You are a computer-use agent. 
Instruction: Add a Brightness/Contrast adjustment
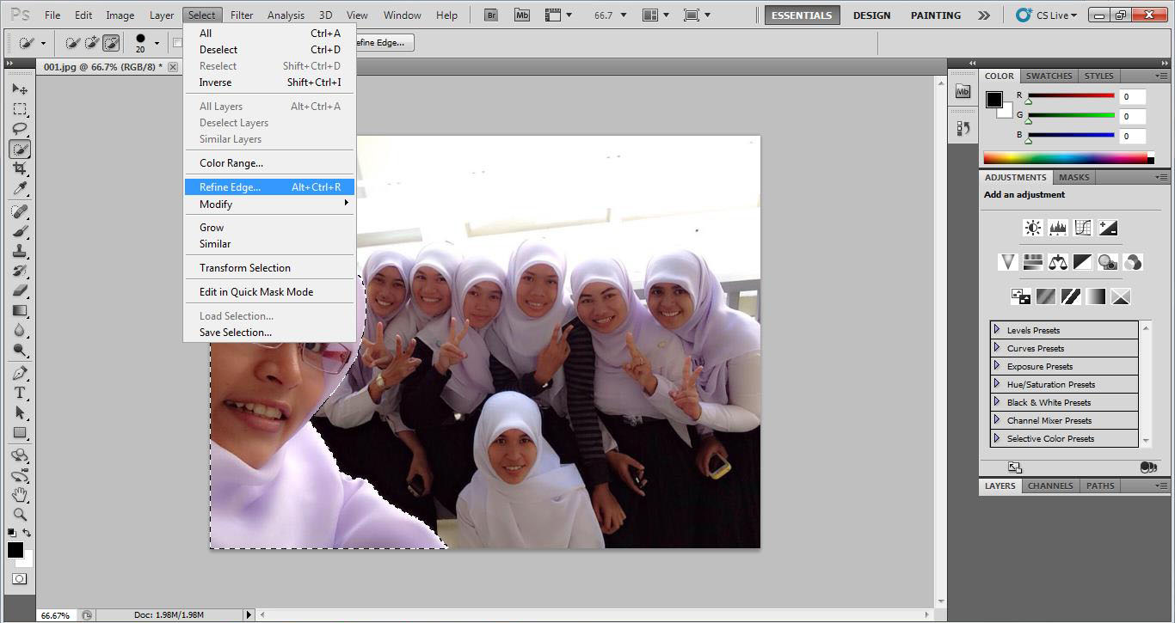point(1032,228)
